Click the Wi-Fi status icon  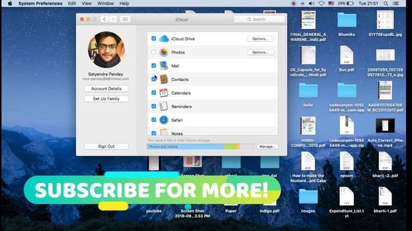321,3
